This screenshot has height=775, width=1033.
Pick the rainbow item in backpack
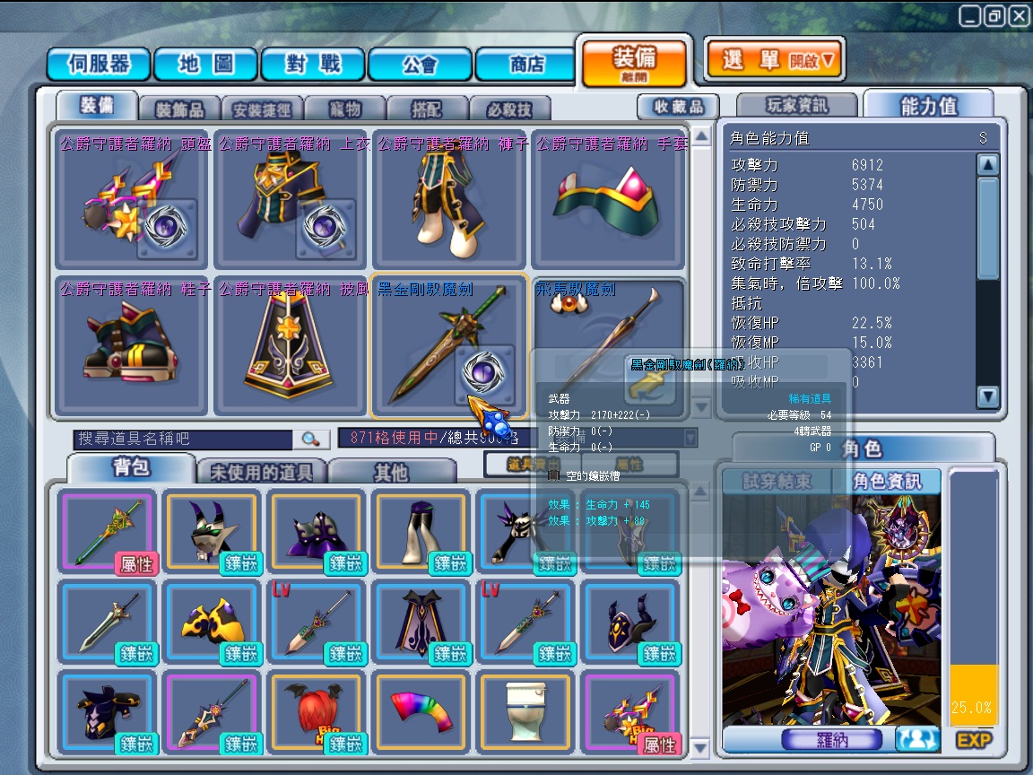pos(421,712)
